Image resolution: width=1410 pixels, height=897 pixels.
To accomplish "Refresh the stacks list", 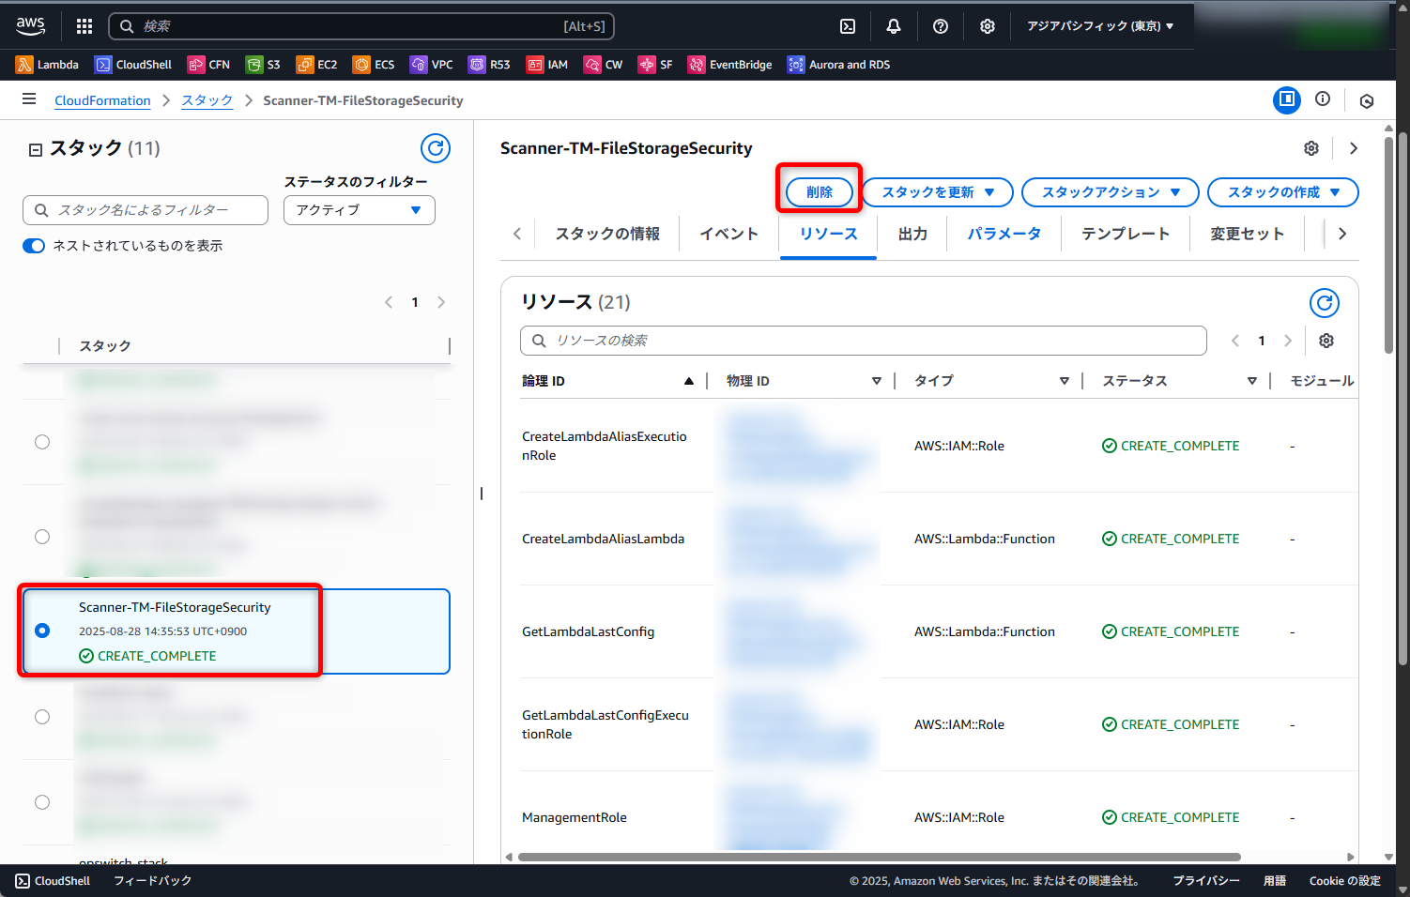I will (x=436, y=148).
